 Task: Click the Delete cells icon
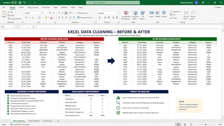click(157, 13)
